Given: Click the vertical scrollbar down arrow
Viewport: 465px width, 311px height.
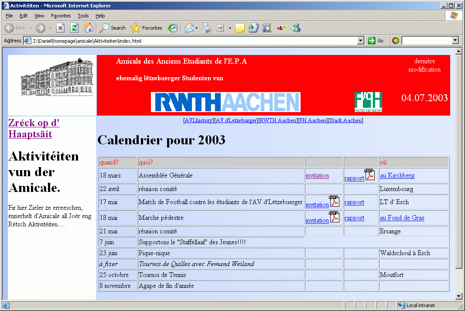Looking at the screenshot, I should (x=458, y=296).
